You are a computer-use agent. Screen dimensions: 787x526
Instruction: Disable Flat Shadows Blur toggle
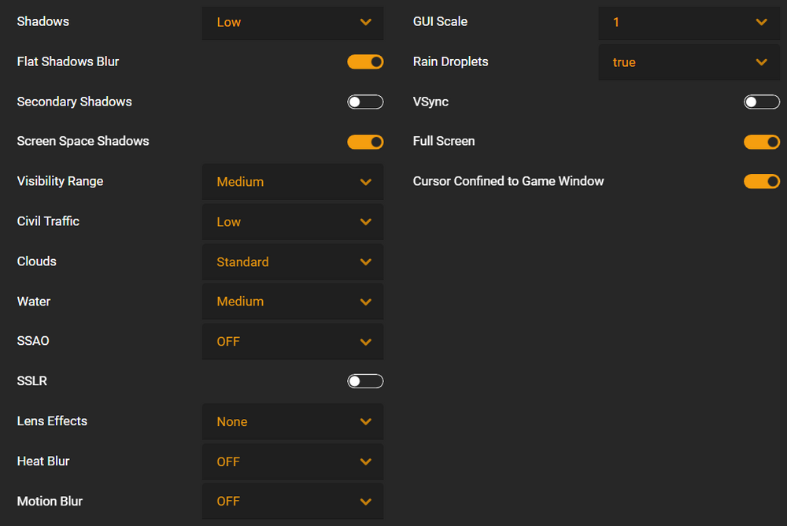tap(365, 61)
